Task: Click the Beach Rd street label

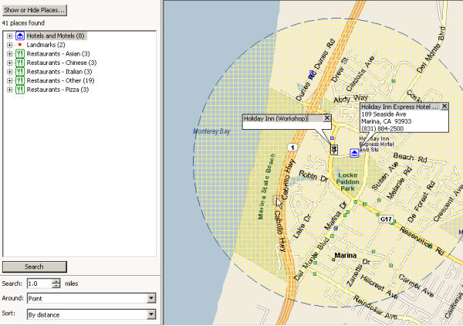Action: [x=411, y=158]
